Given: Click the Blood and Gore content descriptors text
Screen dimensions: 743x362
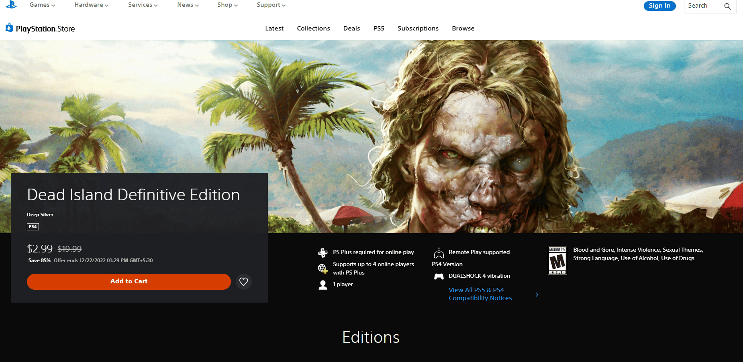Looking at the screenshot, I should click(x=638, y=254).
